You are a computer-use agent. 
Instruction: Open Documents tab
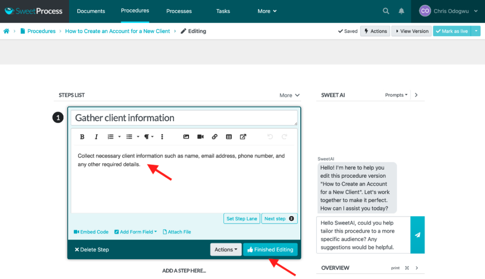tap(91, 11)
